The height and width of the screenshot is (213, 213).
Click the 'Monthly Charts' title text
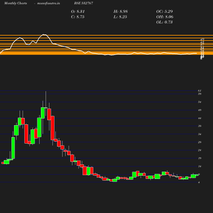(x=15, y=3)
